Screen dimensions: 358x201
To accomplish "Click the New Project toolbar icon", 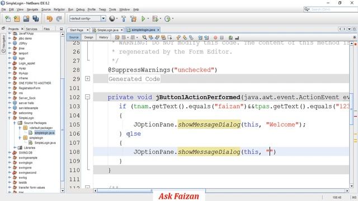I will coord(17,18).
